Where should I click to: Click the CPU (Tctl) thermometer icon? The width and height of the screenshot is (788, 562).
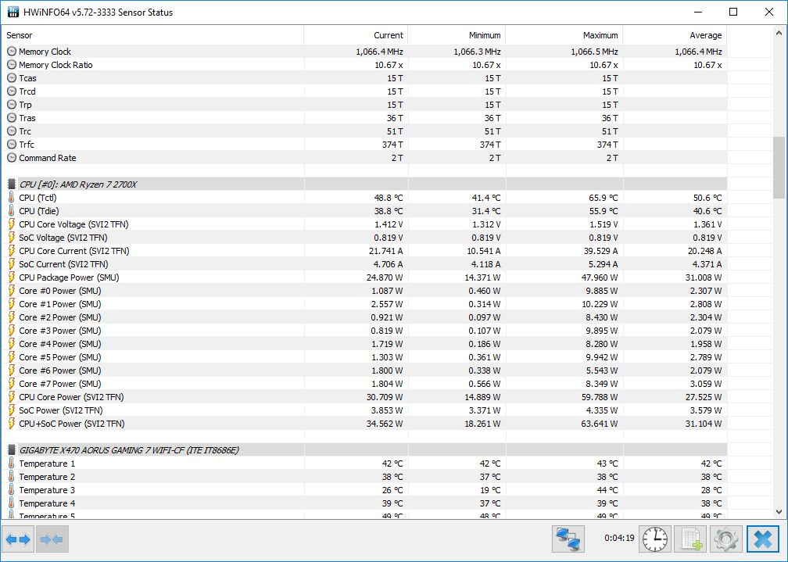tap(12, 198)
